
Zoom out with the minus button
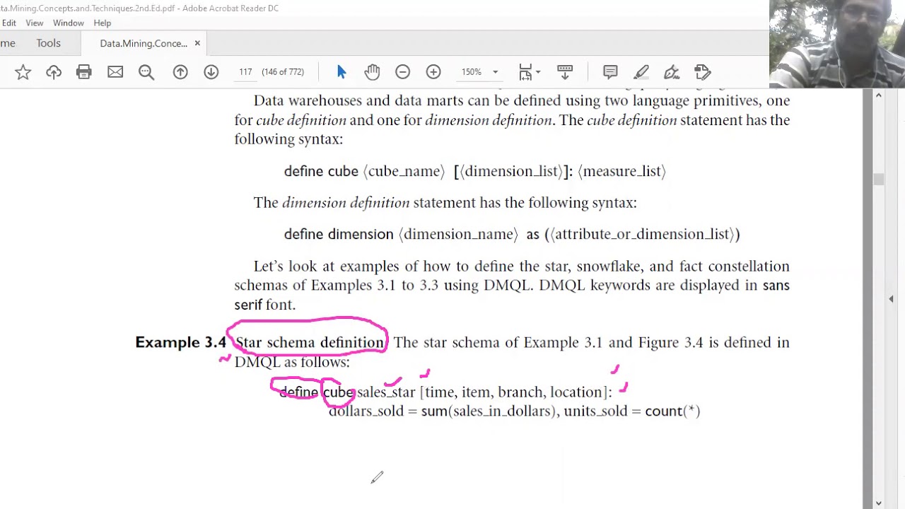pyautogui.click(x=402, y=72)
